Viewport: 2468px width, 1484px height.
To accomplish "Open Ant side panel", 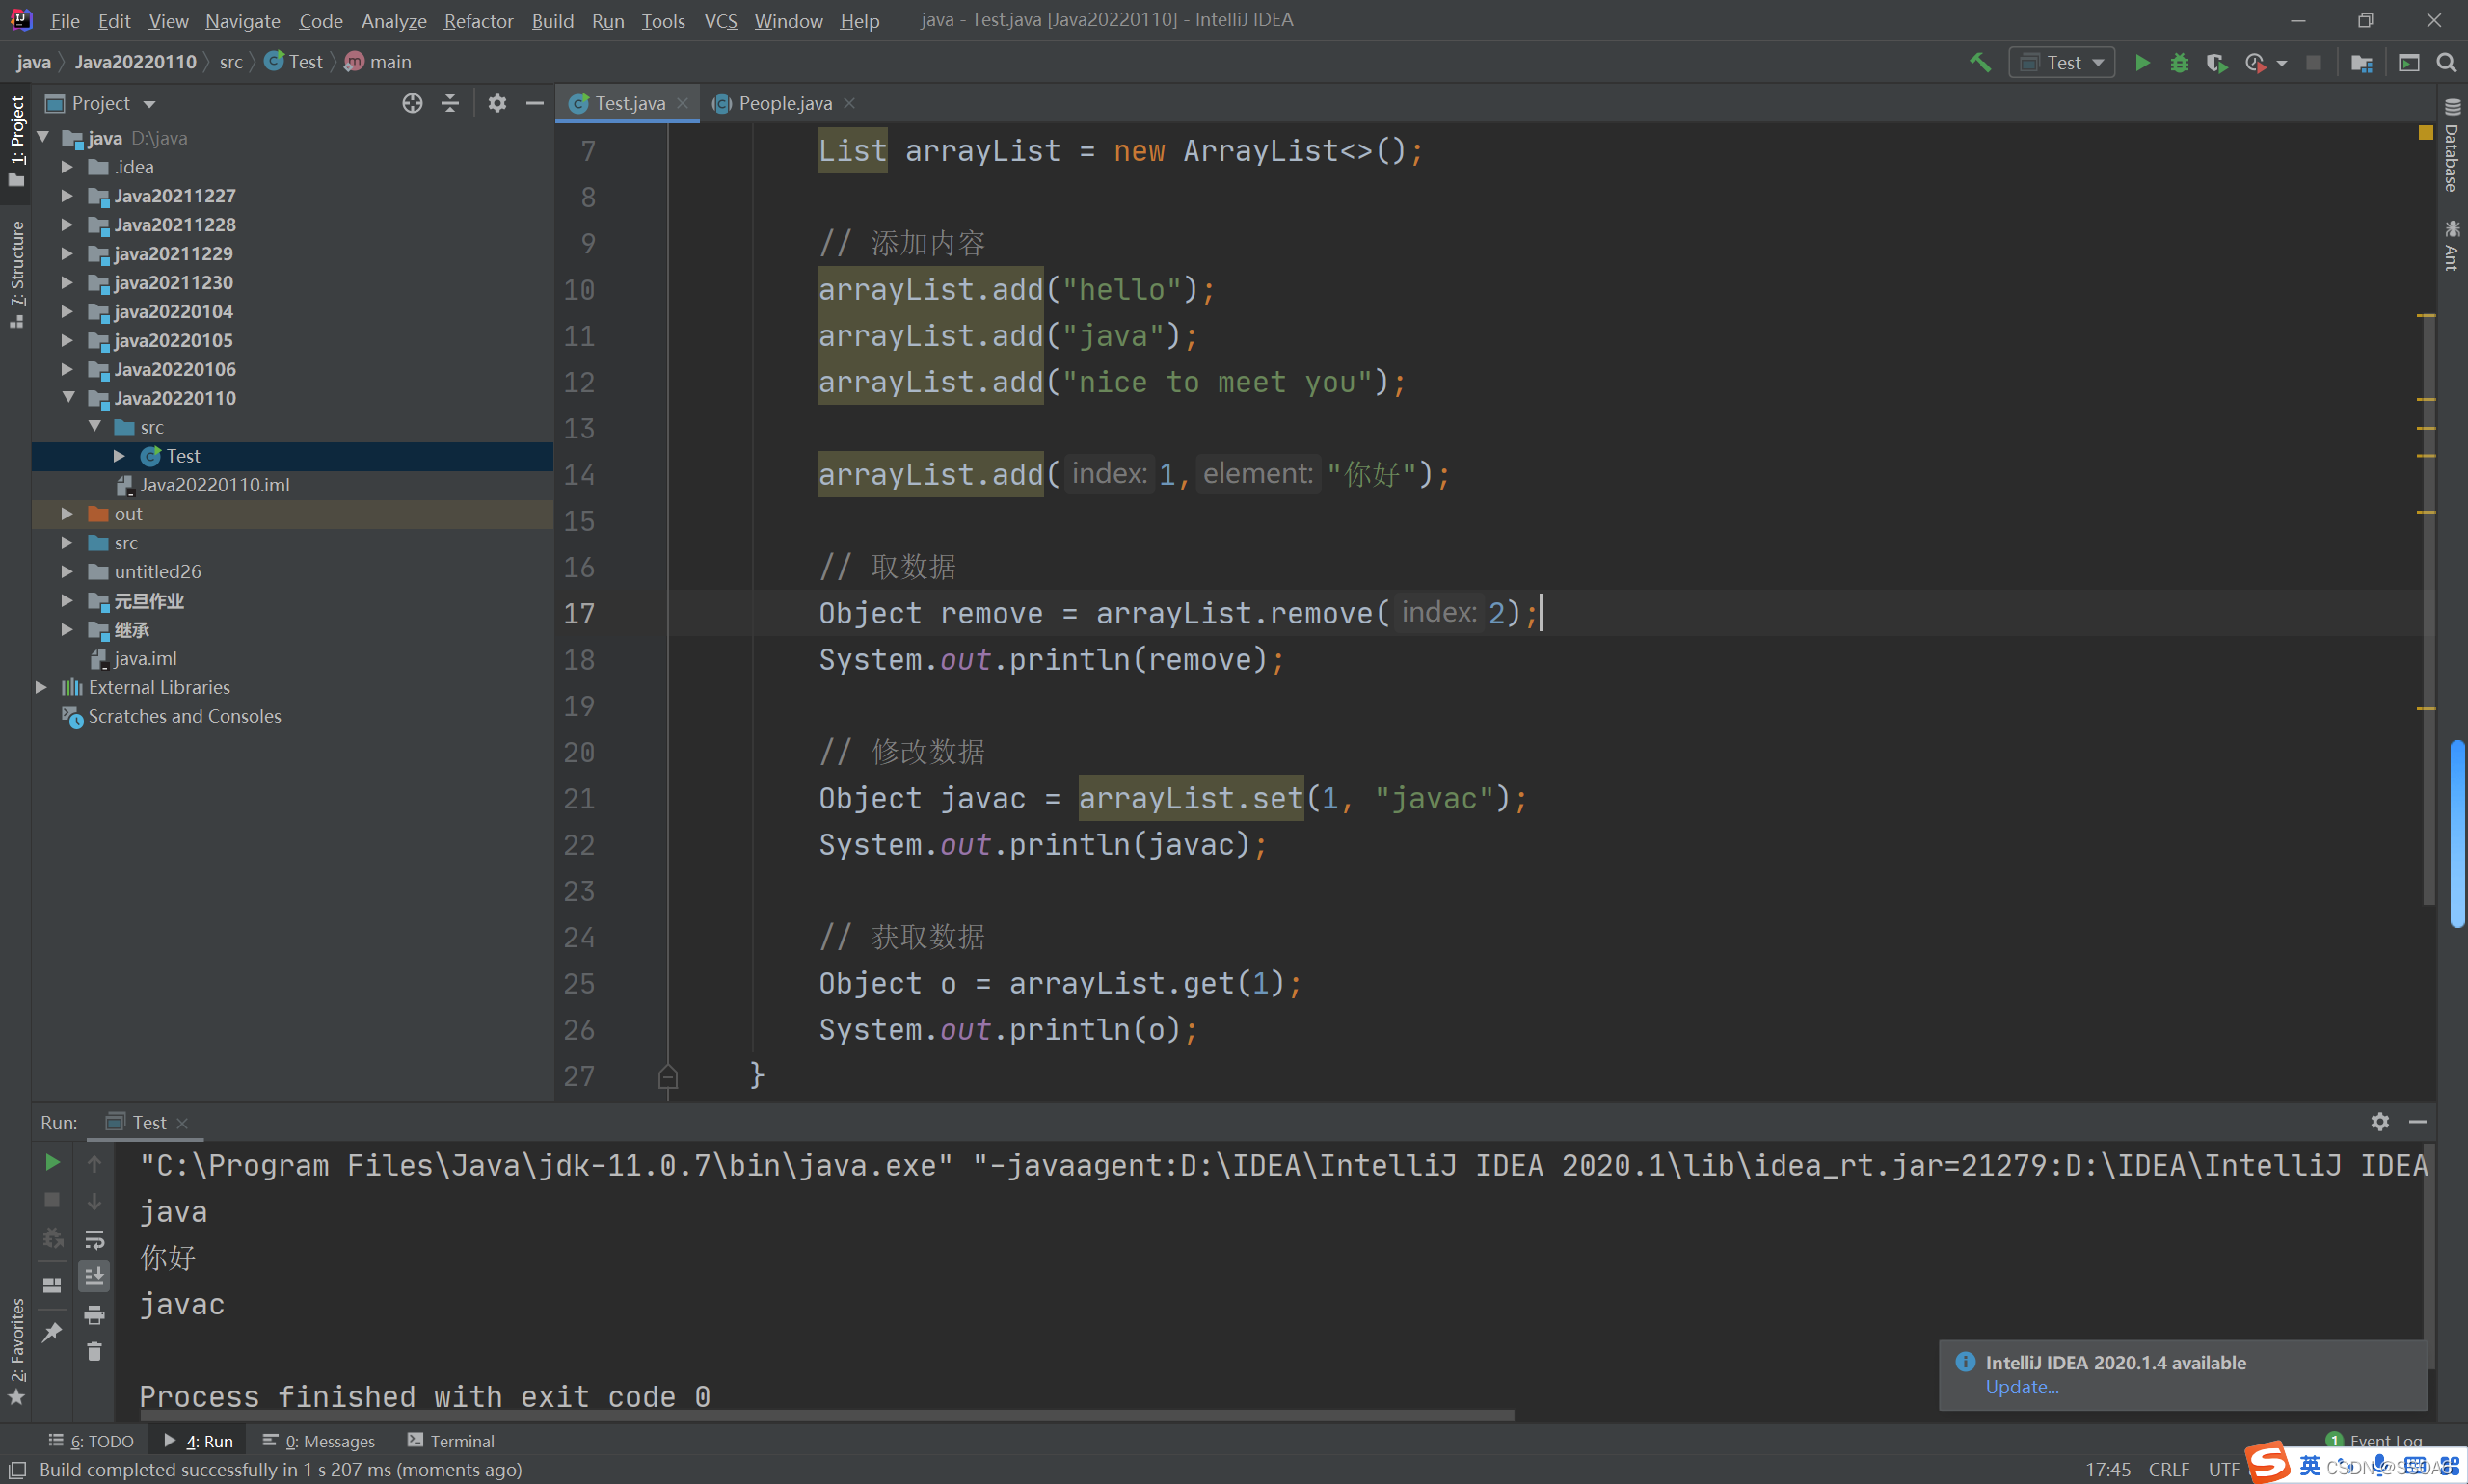I will (x=2452, y=246).
